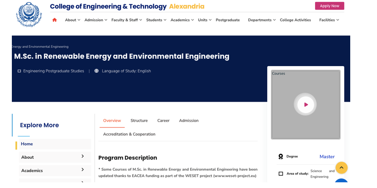Viewport: 377px width, 188px height.
Task: Select Home in Explore More sidebar
Action: click(27, 144)
